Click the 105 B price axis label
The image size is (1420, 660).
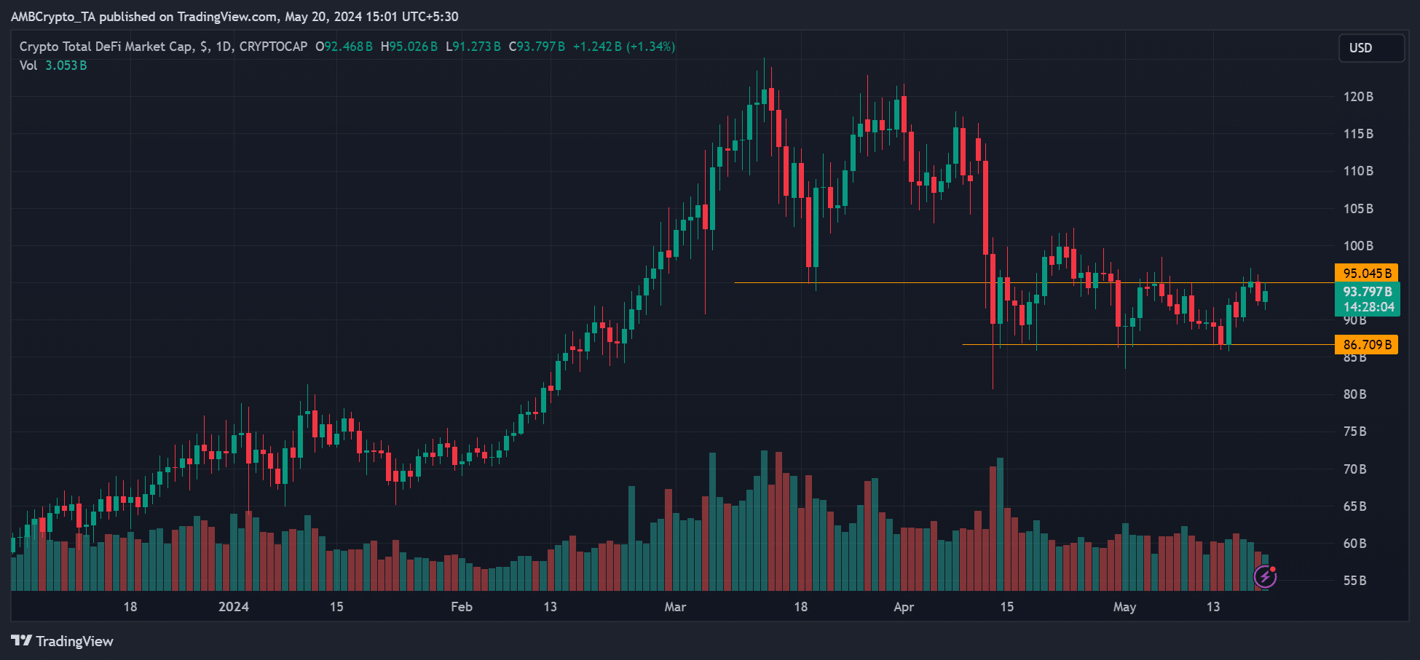pos(1358,209)
